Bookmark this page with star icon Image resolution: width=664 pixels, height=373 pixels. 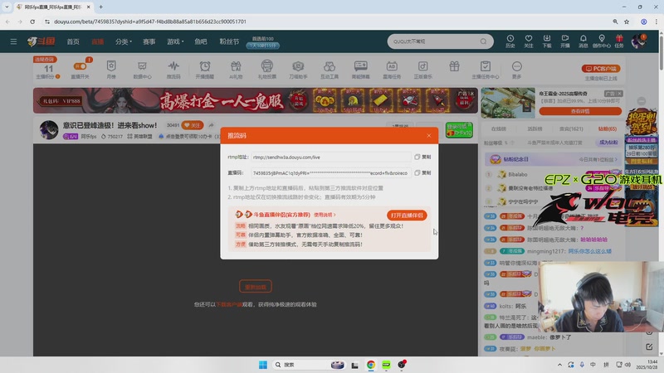click(x=627, y=22)
